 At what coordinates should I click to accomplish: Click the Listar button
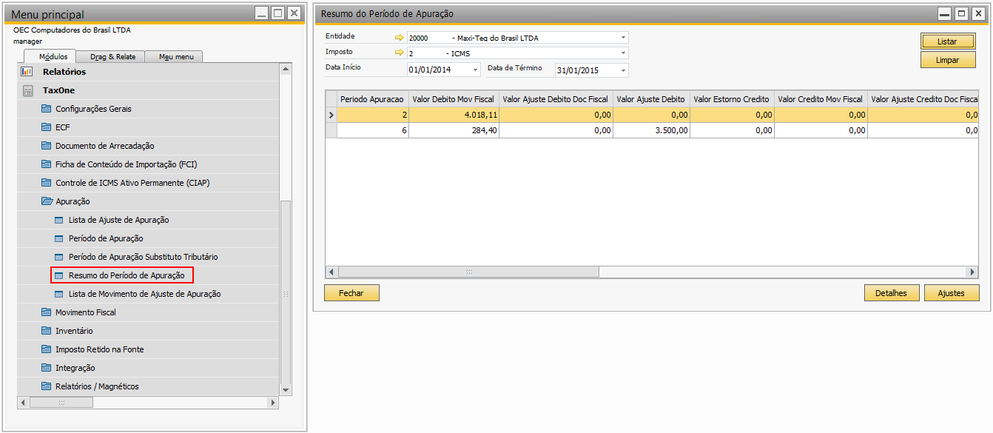point(948,41)
